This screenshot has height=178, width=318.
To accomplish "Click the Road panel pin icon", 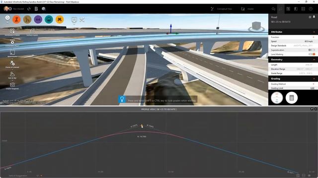I will (x=314, y=17).
